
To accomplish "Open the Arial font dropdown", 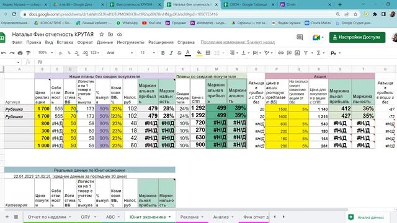I will pyautogui.click(x=120, y=53).
